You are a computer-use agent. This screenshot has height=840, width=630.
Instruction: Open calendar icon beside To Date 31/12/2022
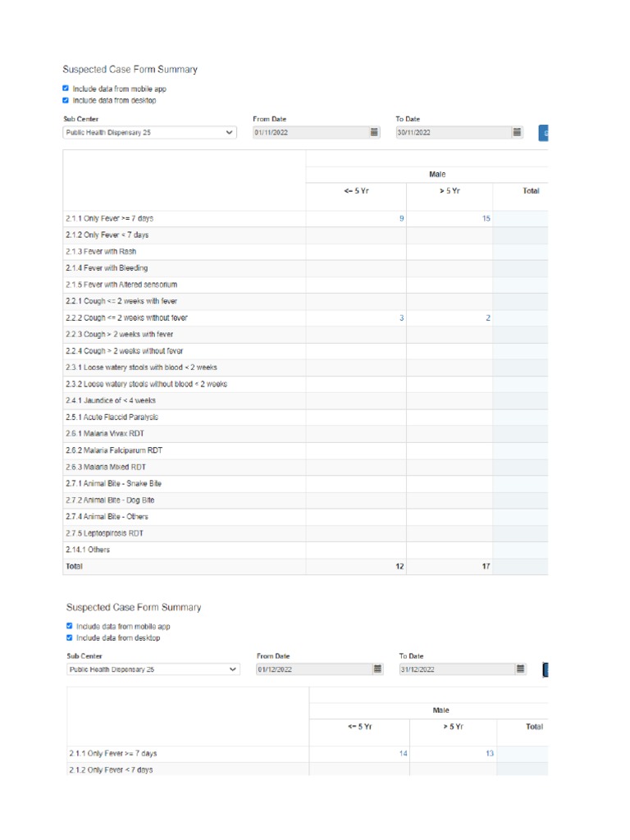pos(520,669)
